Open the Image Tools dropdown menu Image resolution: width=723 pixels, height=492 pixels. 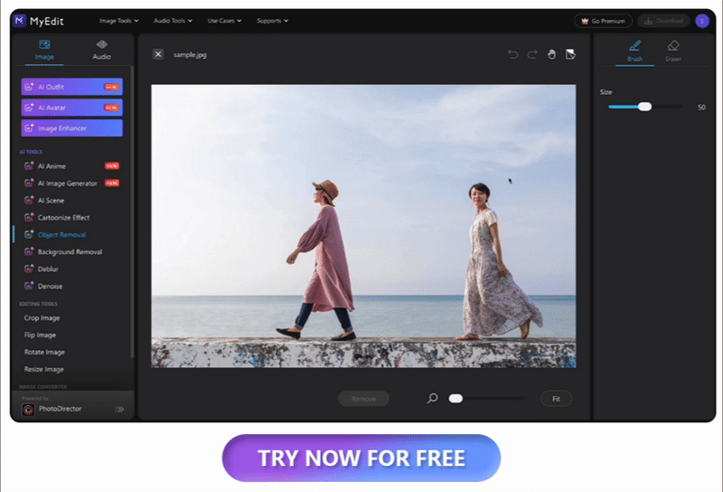click(x=118, y=21)
